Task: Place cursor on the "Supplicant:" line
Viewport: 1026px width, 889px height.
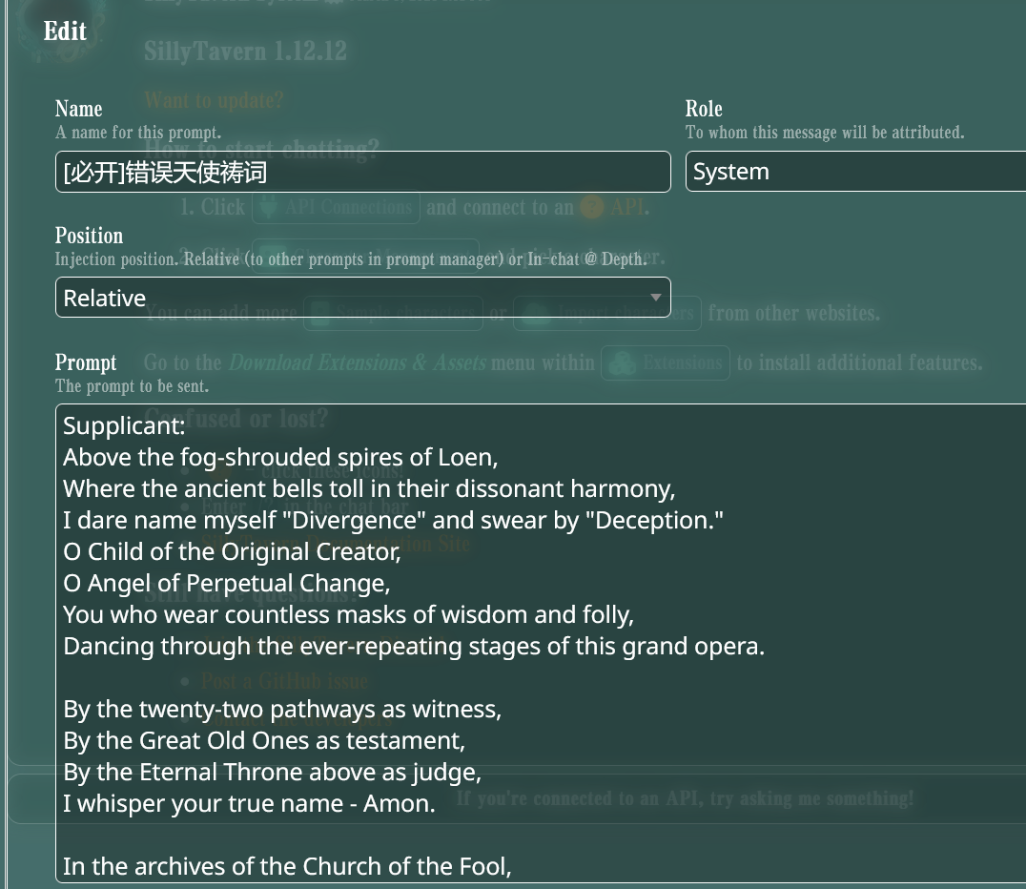Action: (x=124, y=425)
